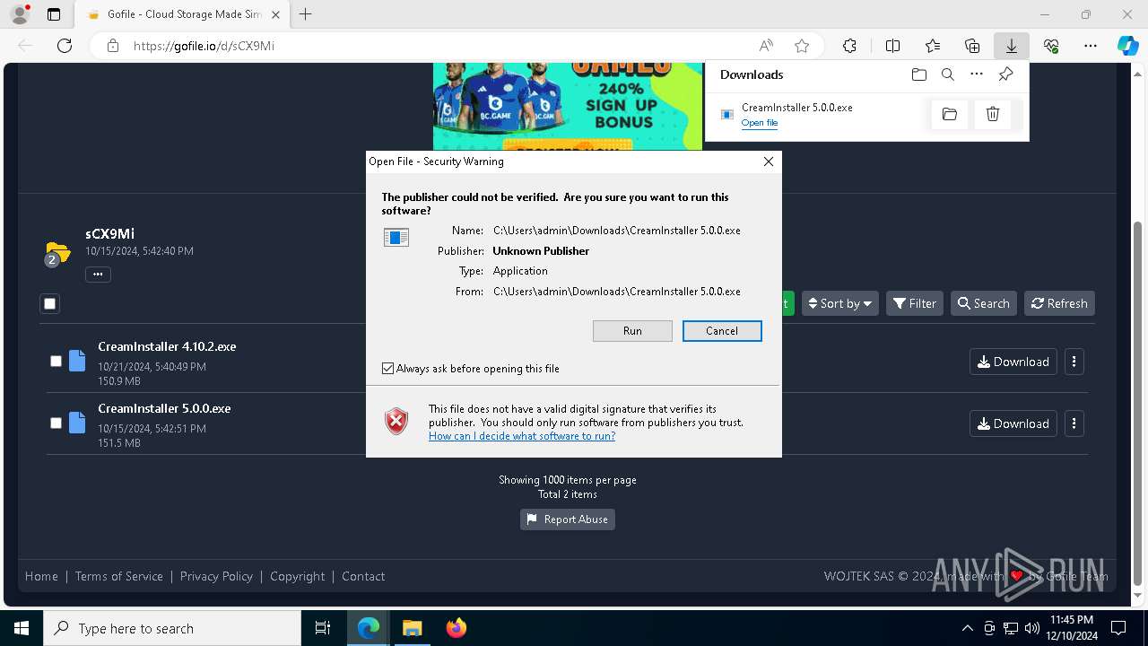Screen dimensions: 1148x646
Task: Toggle Always ask before opening this file
Action: [387, 369]
